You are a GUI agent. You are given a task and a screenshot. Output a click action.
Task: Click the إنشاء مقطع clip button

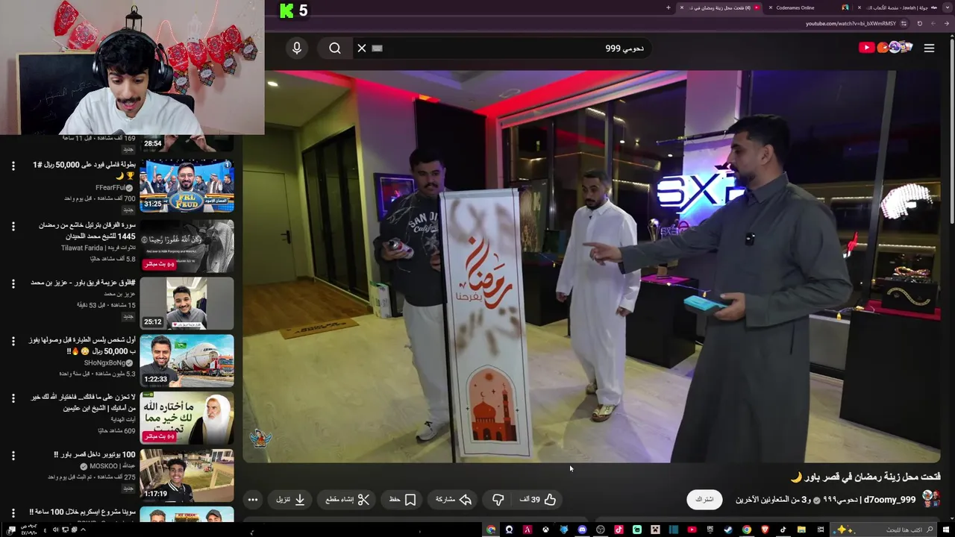point(348,500)
